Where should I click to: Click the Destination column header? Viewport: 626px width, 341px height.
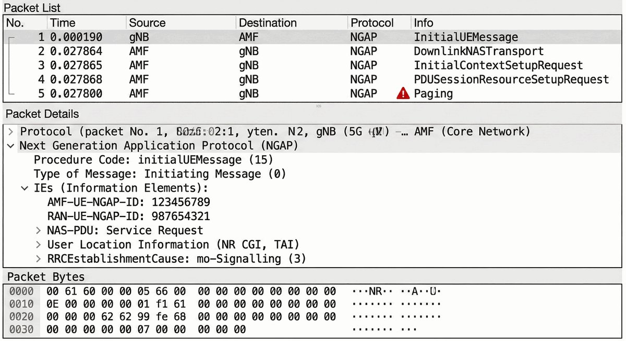268,23
